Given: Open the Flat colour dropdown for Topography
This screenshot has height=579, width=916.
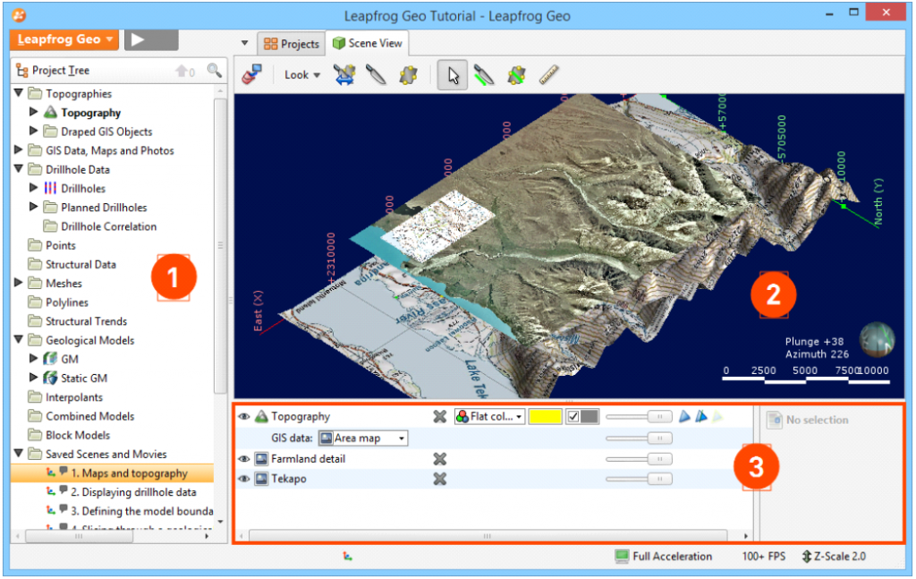Looking at the screenshot, I should pos(491,416).
